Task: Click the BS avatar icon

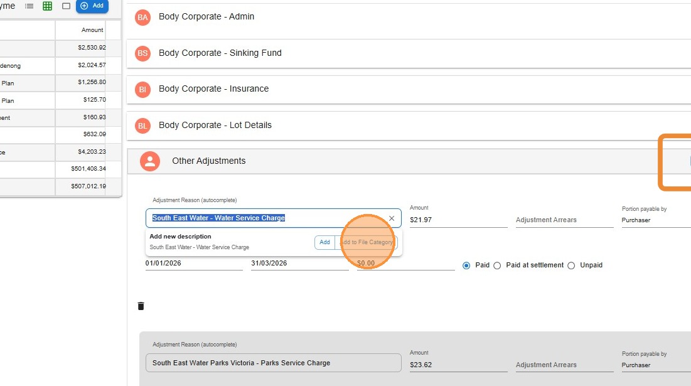Action: tap(142, 53)
